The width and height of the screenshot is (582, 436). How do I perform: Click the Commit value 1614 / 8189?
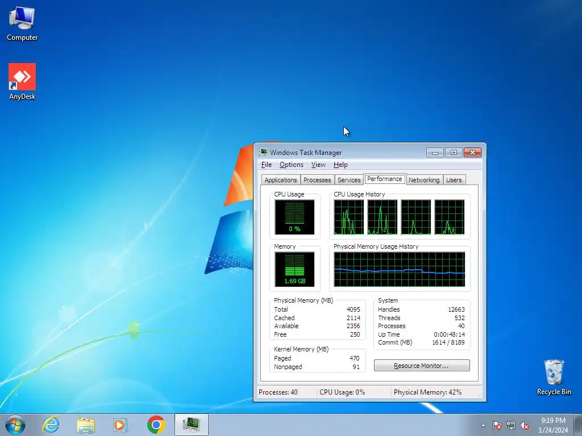coord(448,342)
